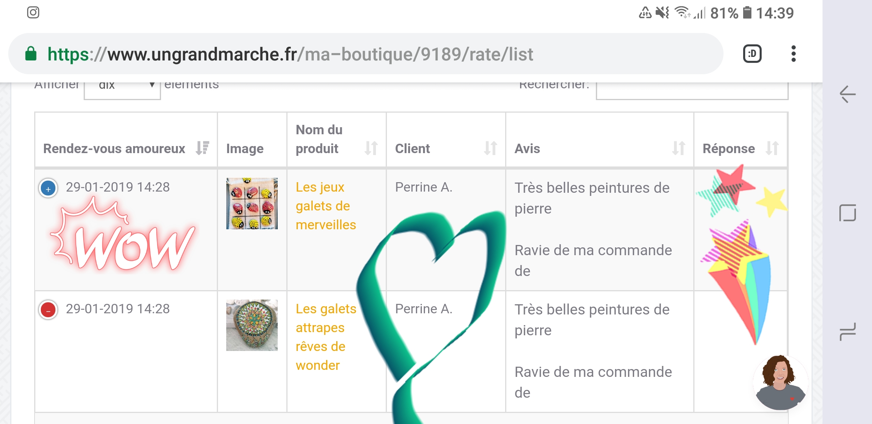Tap the Instagram notification icon in status bar
The height and width of the screenshot is (424, 872).
coord(33,13)
